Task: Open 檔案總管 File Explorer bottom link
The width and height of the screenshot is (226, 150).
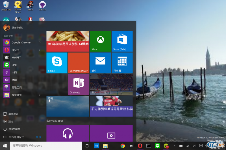Action: point(11,114)
